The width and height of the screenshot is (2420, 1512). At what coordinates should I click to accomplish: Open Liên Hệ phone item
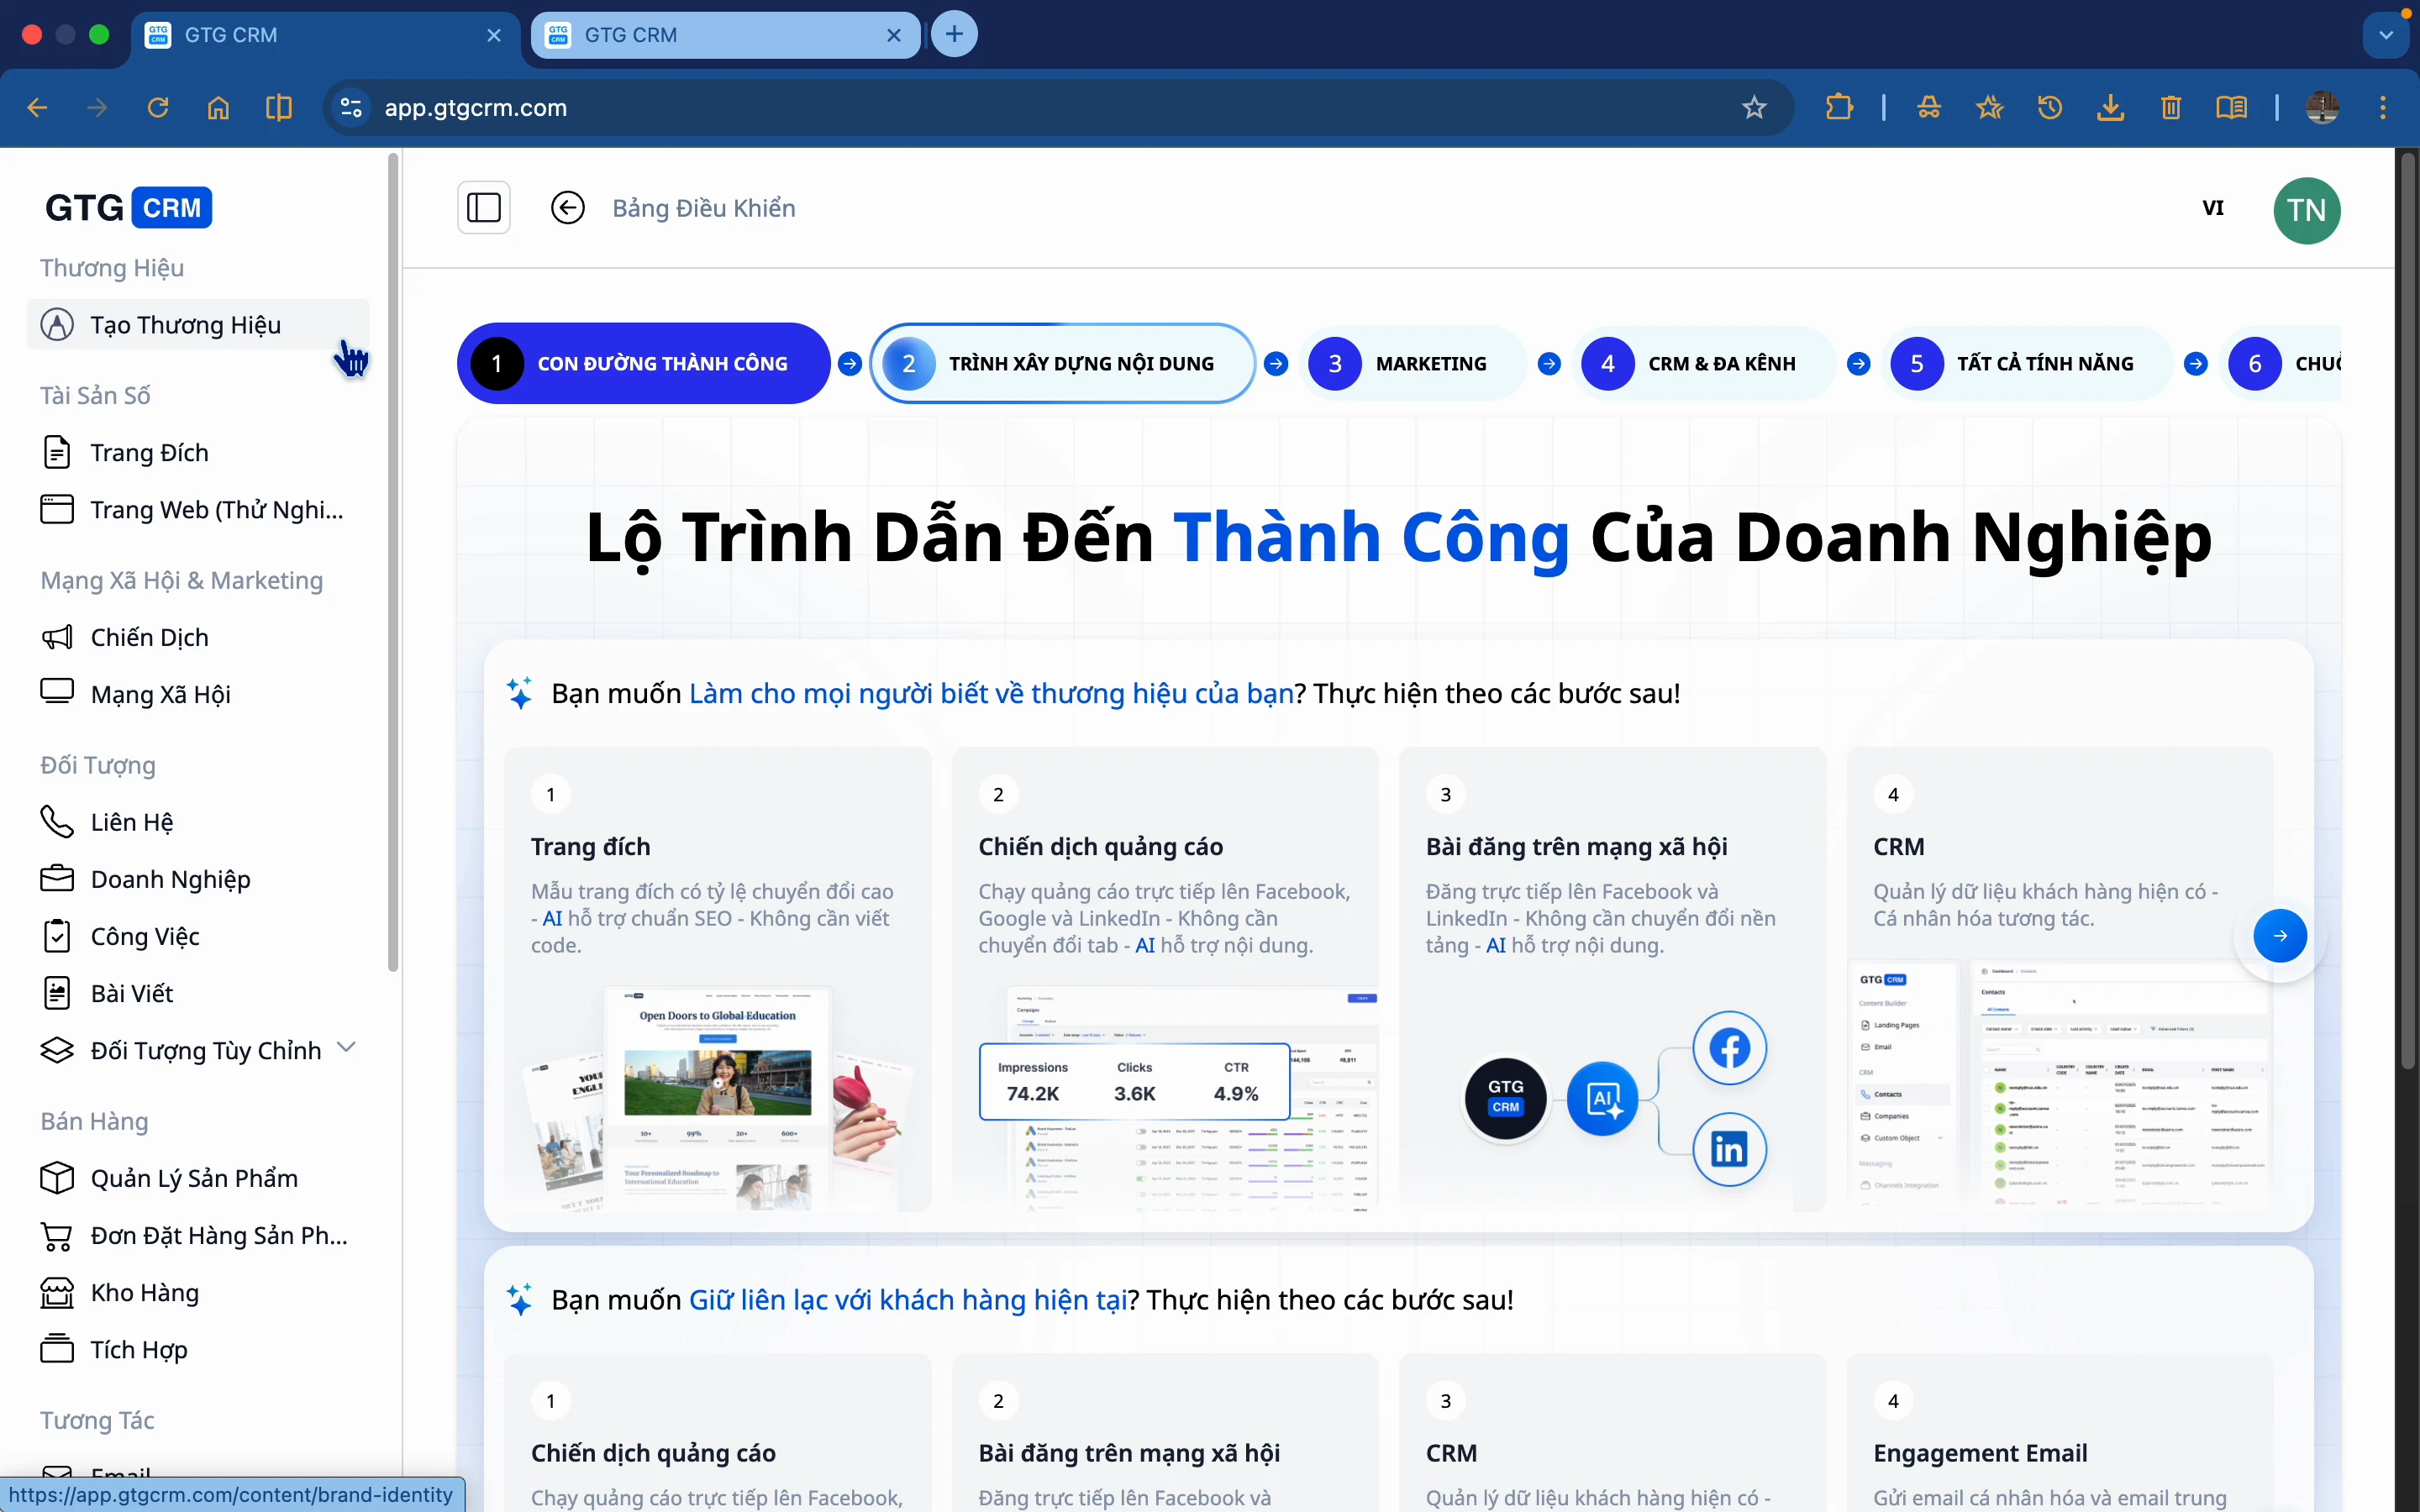(132, 822)
